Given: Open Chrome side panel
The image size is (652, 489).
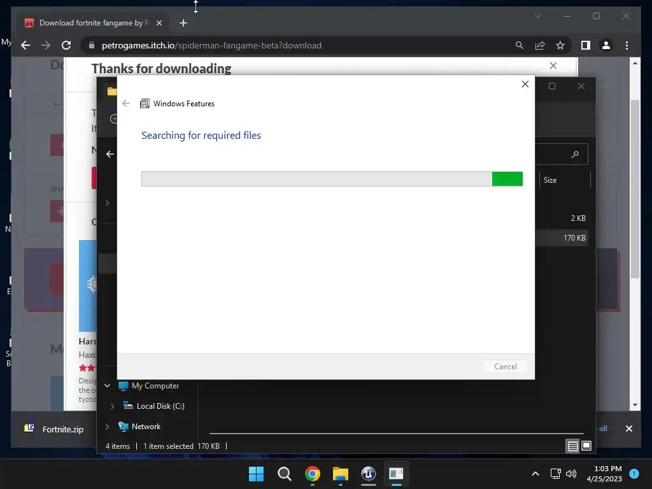Looking at the screenshot, I should pyautogui.click(x=586, y=45).
